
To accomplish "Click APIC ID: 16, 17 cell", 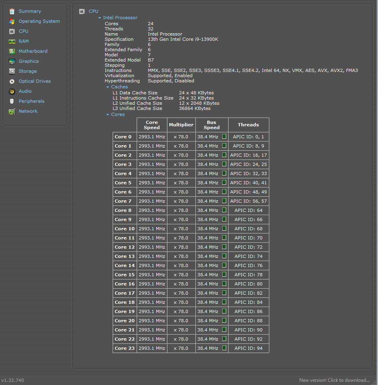I will pos(249,155).
